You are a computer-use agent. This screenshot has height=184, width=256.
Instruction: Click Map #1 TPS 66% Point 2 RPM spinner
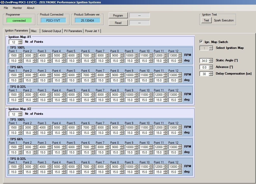point(35,75)
